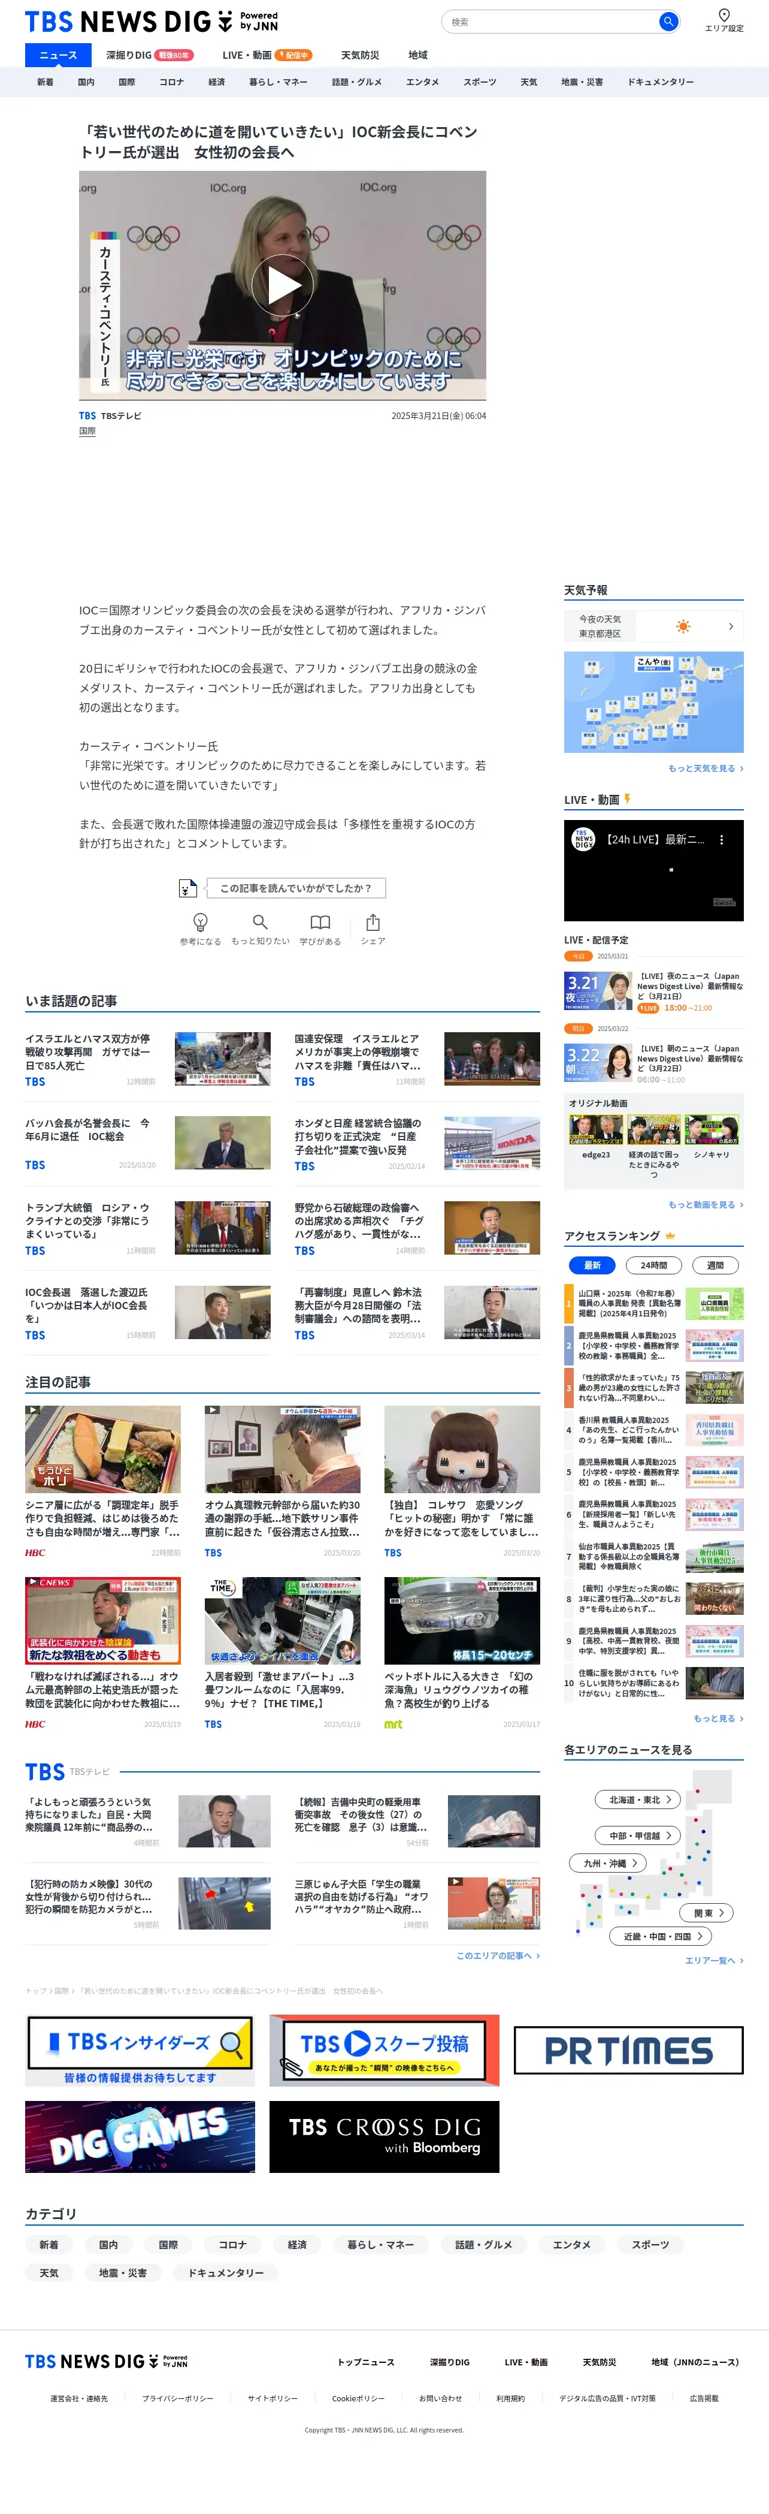This screenshot has width=769, height=2514.
Task: Select the 週間 ranking filter
Action: (715, 1265)
